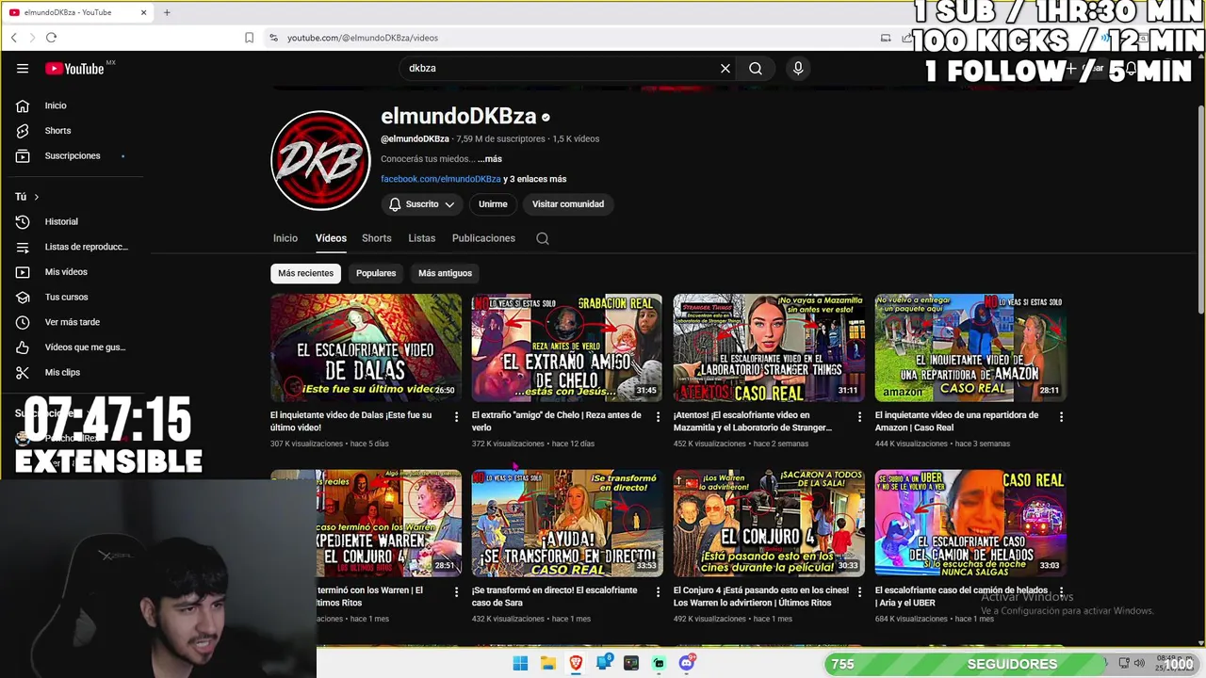Open a new browser tab
This screenshot has width=1206, height=678.
coord(167,12)
